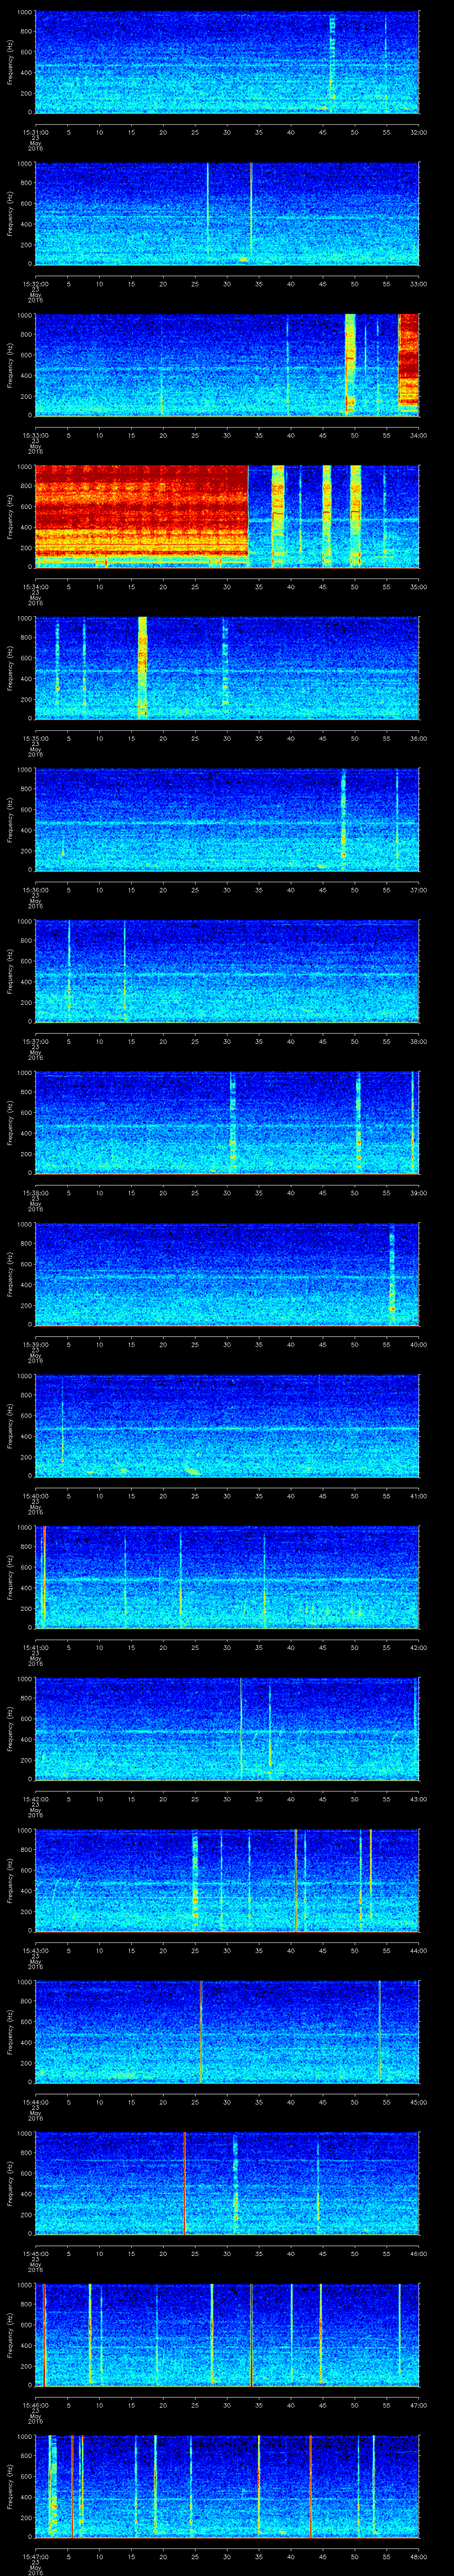
Task: Select the spectrogram panel starting at 15:32:00
Action: pos(227,214)
